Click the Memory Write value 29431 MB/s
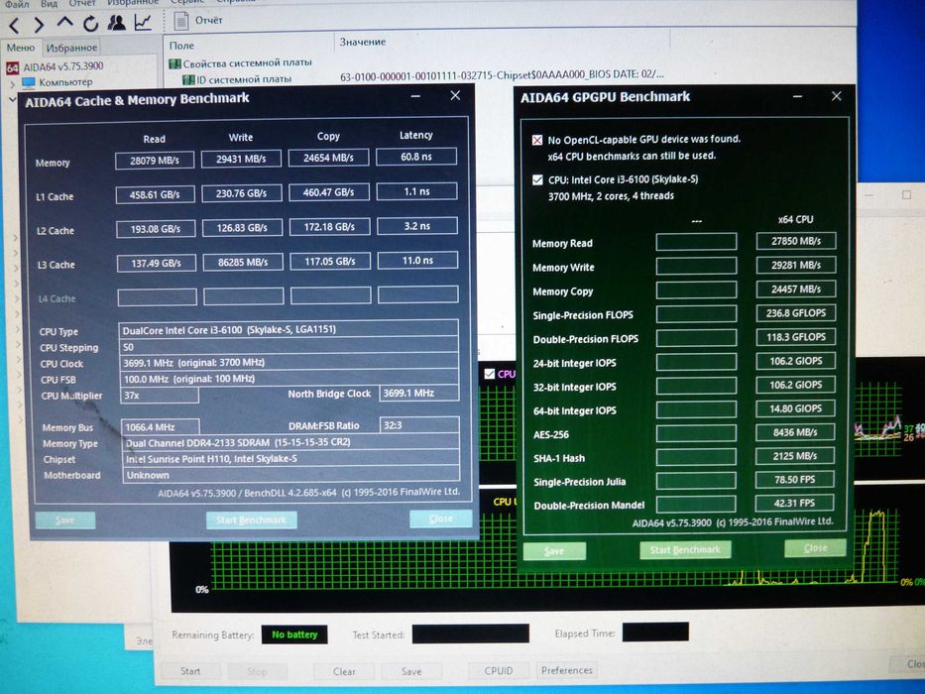 241,159
